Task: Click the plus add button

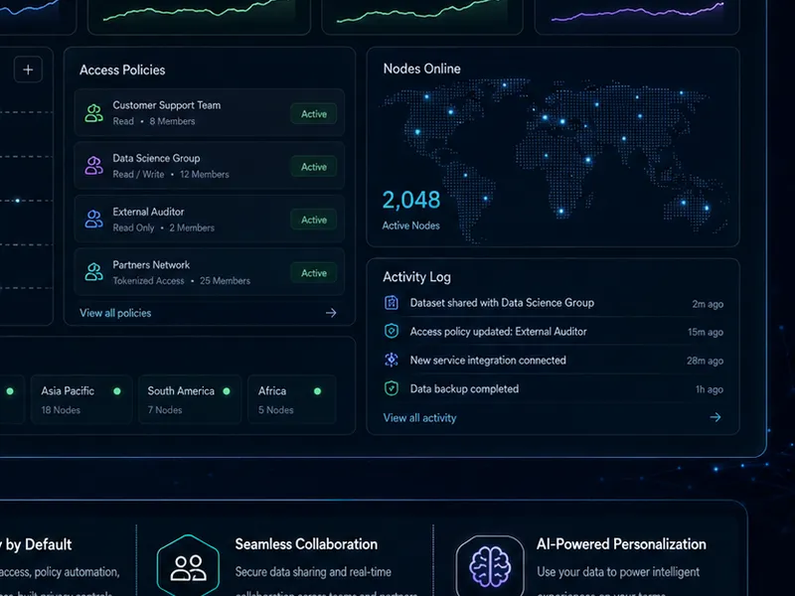Action: (x=29, y=70)
